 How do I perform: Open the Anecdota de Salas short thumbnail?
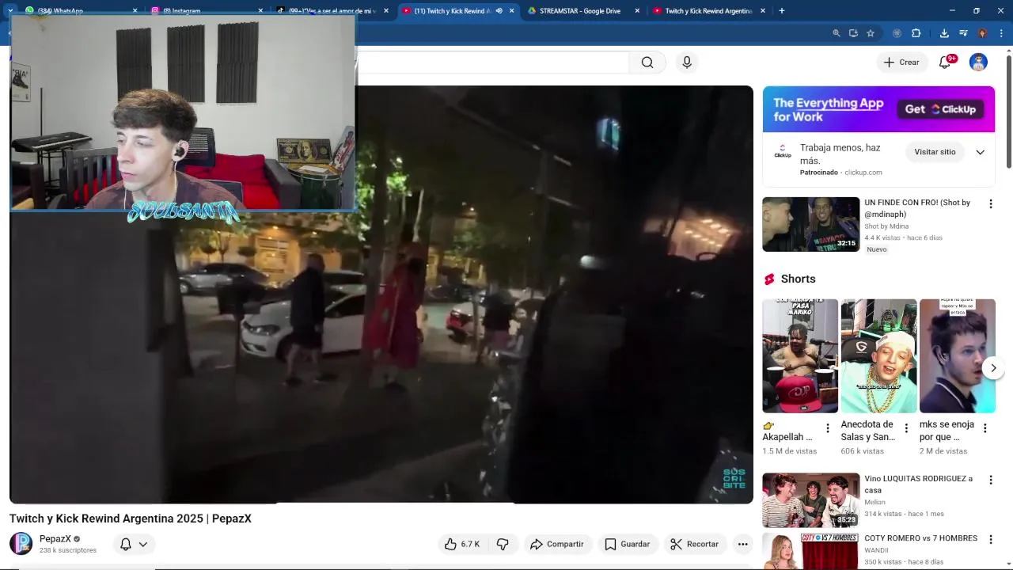(878, 356)
